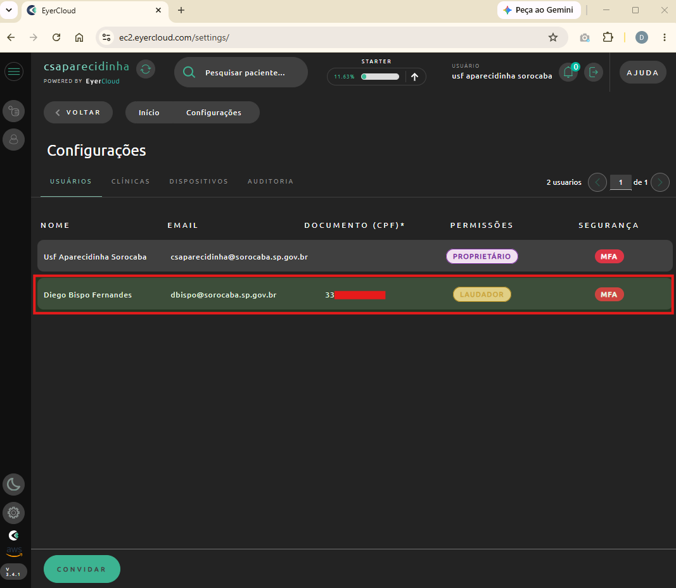The width and height of the screenshot is (676, 588).
Task: Switch to the Dispositivos tab
Action: coord(199,182)
